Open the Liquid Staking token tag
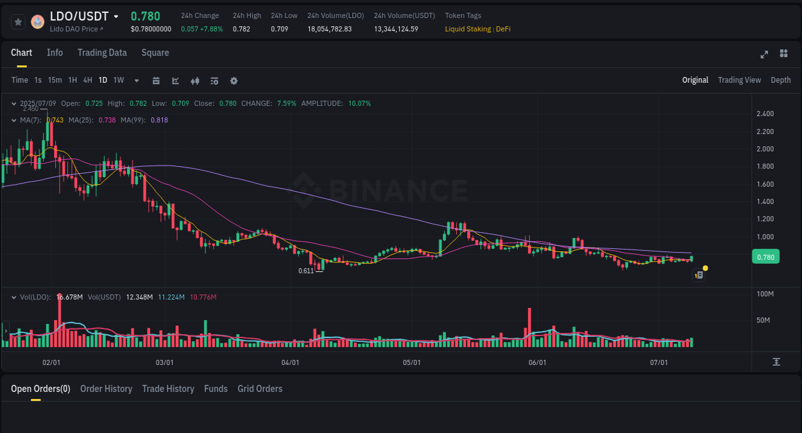Screen dimensions: 802x433 pyautogui.click(x=468, y=29)
